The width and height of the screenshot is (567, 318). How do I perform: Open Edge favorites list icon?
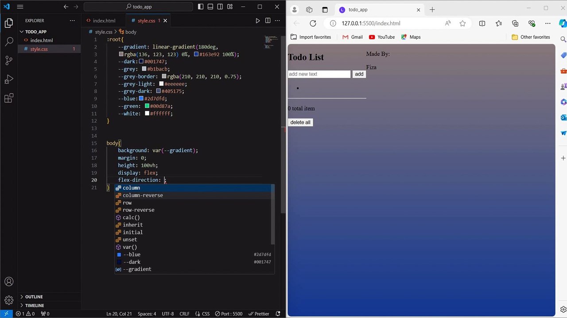(x=499, y=23)
